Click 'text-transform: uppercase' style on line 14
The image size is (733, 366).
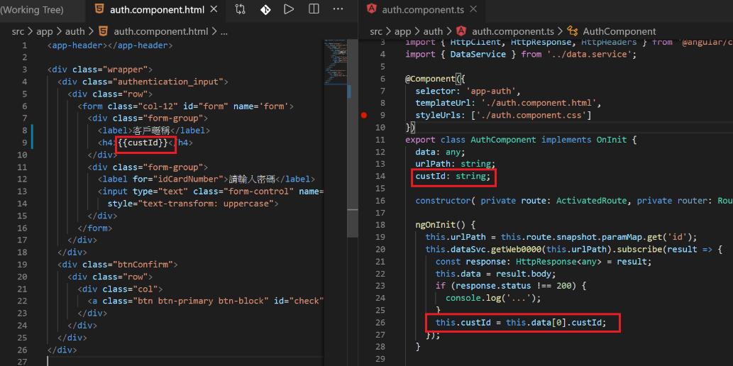[x=208, y=204]
